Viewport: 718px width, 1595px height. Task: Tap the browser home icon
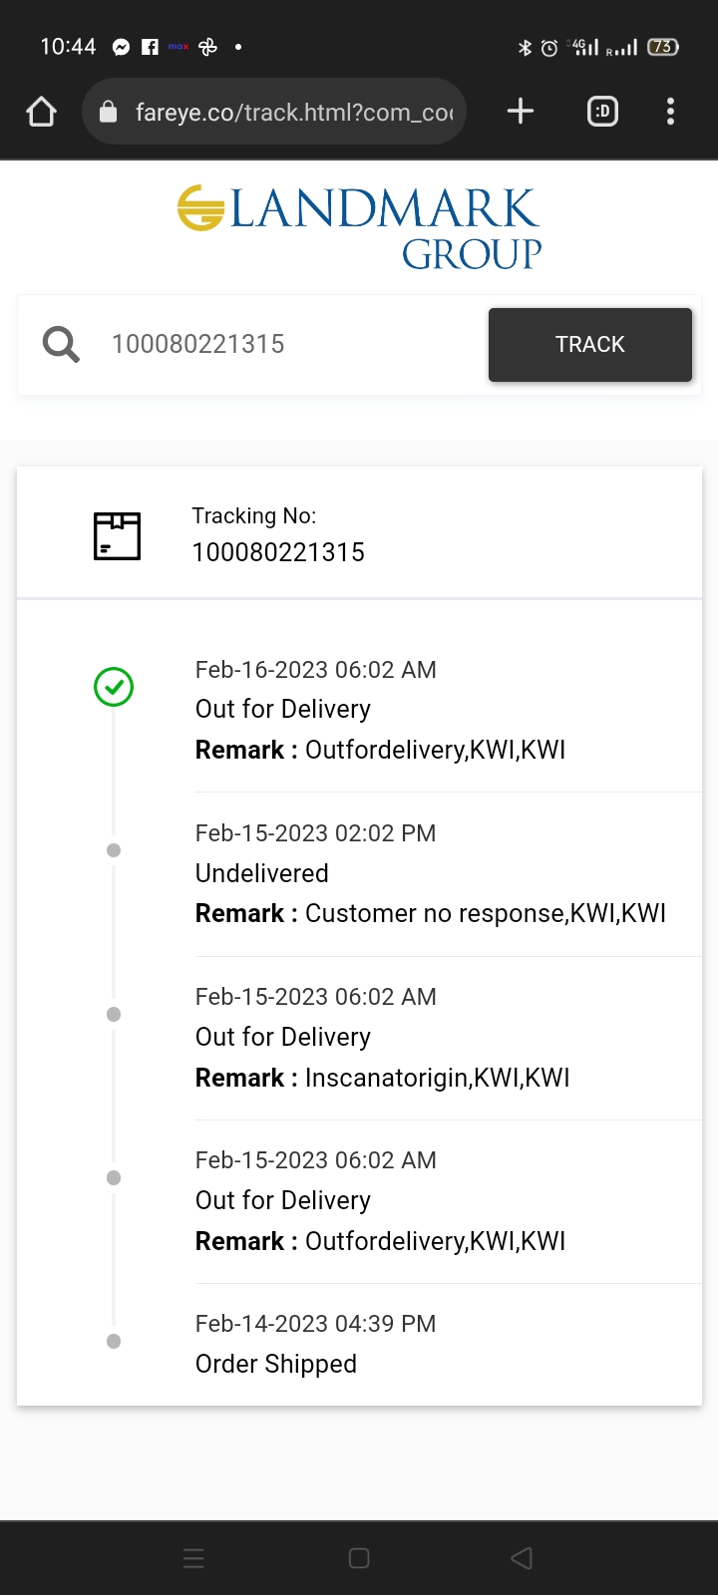pos(41,112)
